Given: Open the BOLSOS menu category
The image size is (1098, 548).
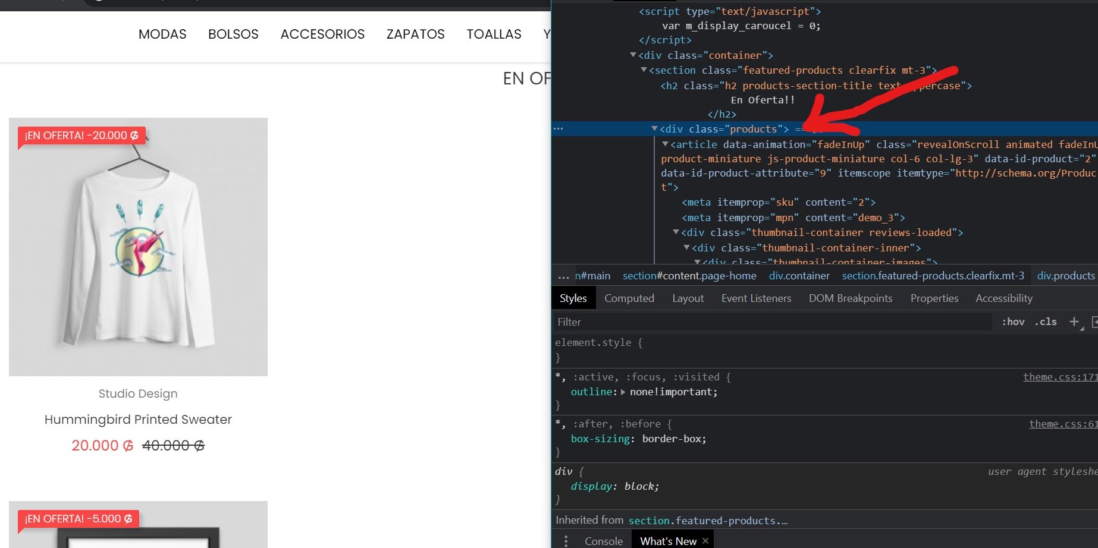Looking at the screenshot, I should [233, 34].
